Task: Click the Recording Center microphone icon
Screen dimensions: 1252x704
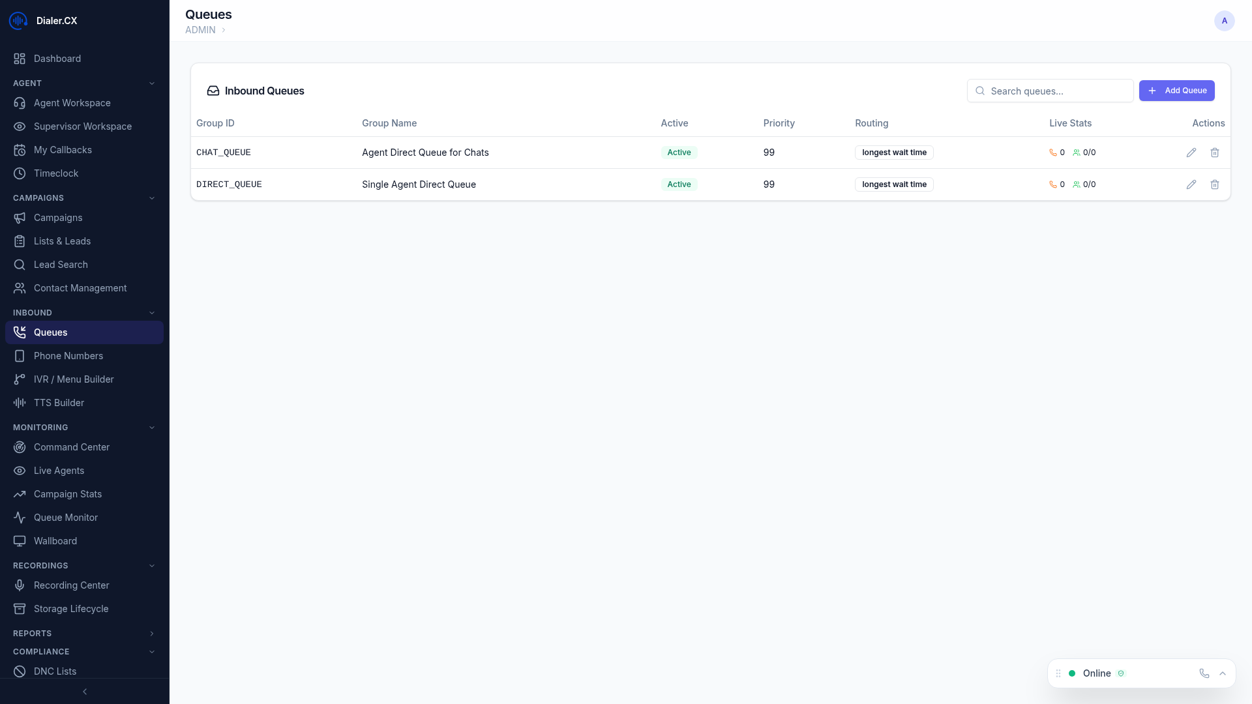Action: [20, 585]
